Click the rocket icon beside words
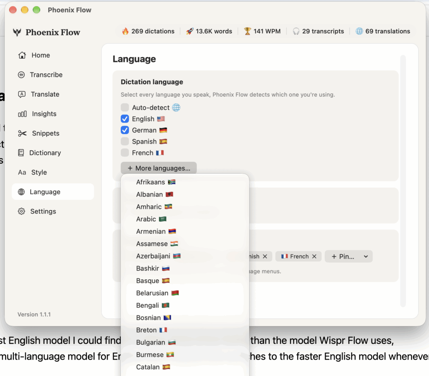Screen dimensions: 429x376 (190, 31)
